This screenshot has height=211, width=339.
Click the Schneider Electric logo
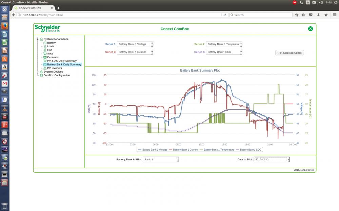[x=47, y=28]
